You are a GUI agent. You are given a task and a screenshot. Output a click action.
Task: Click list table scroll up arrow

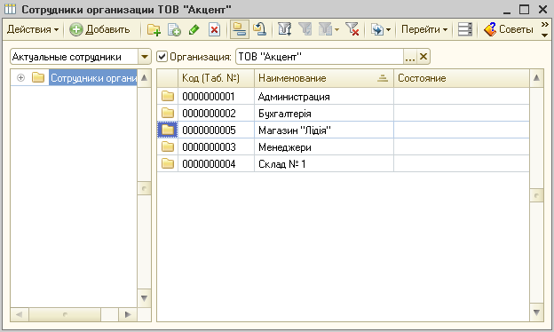pos(536,78)
